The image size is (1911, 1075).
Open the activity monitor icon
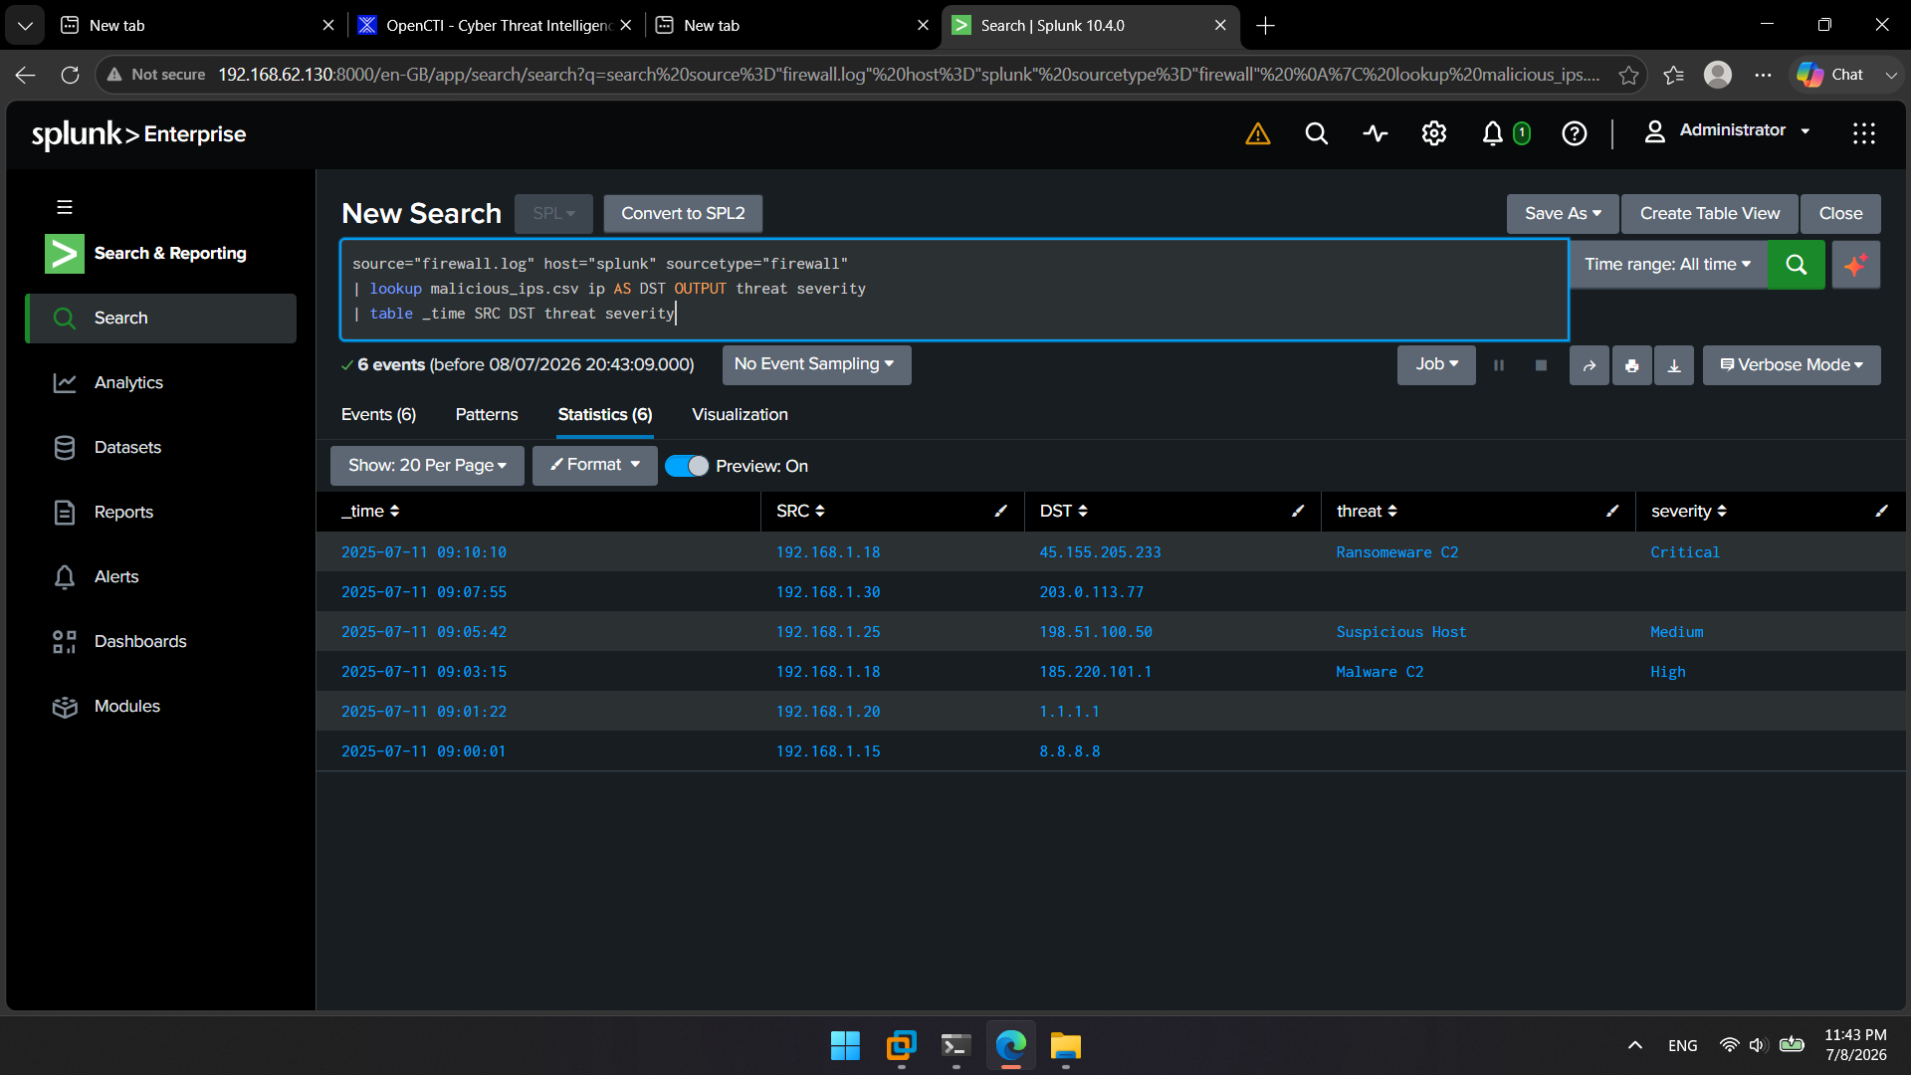(1376, 133)
